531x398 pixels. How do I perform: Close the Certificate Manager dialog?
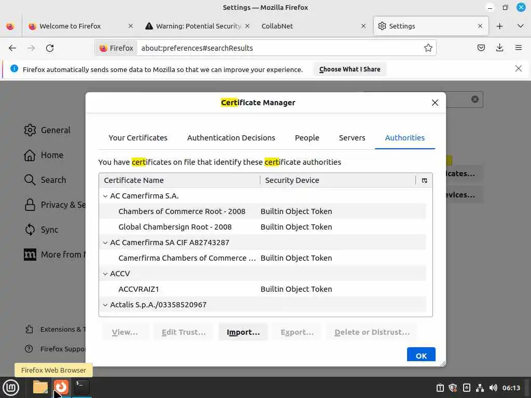435,103
